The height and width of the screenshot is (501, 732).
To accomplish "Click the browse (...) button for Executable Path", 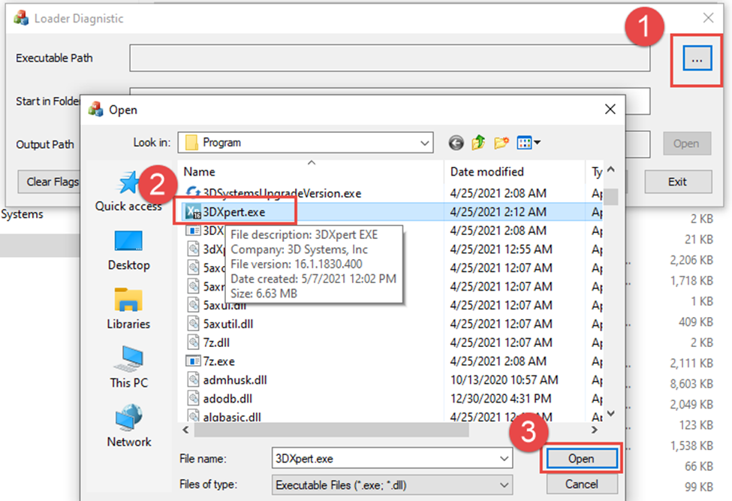I will [x=697, y=59].
